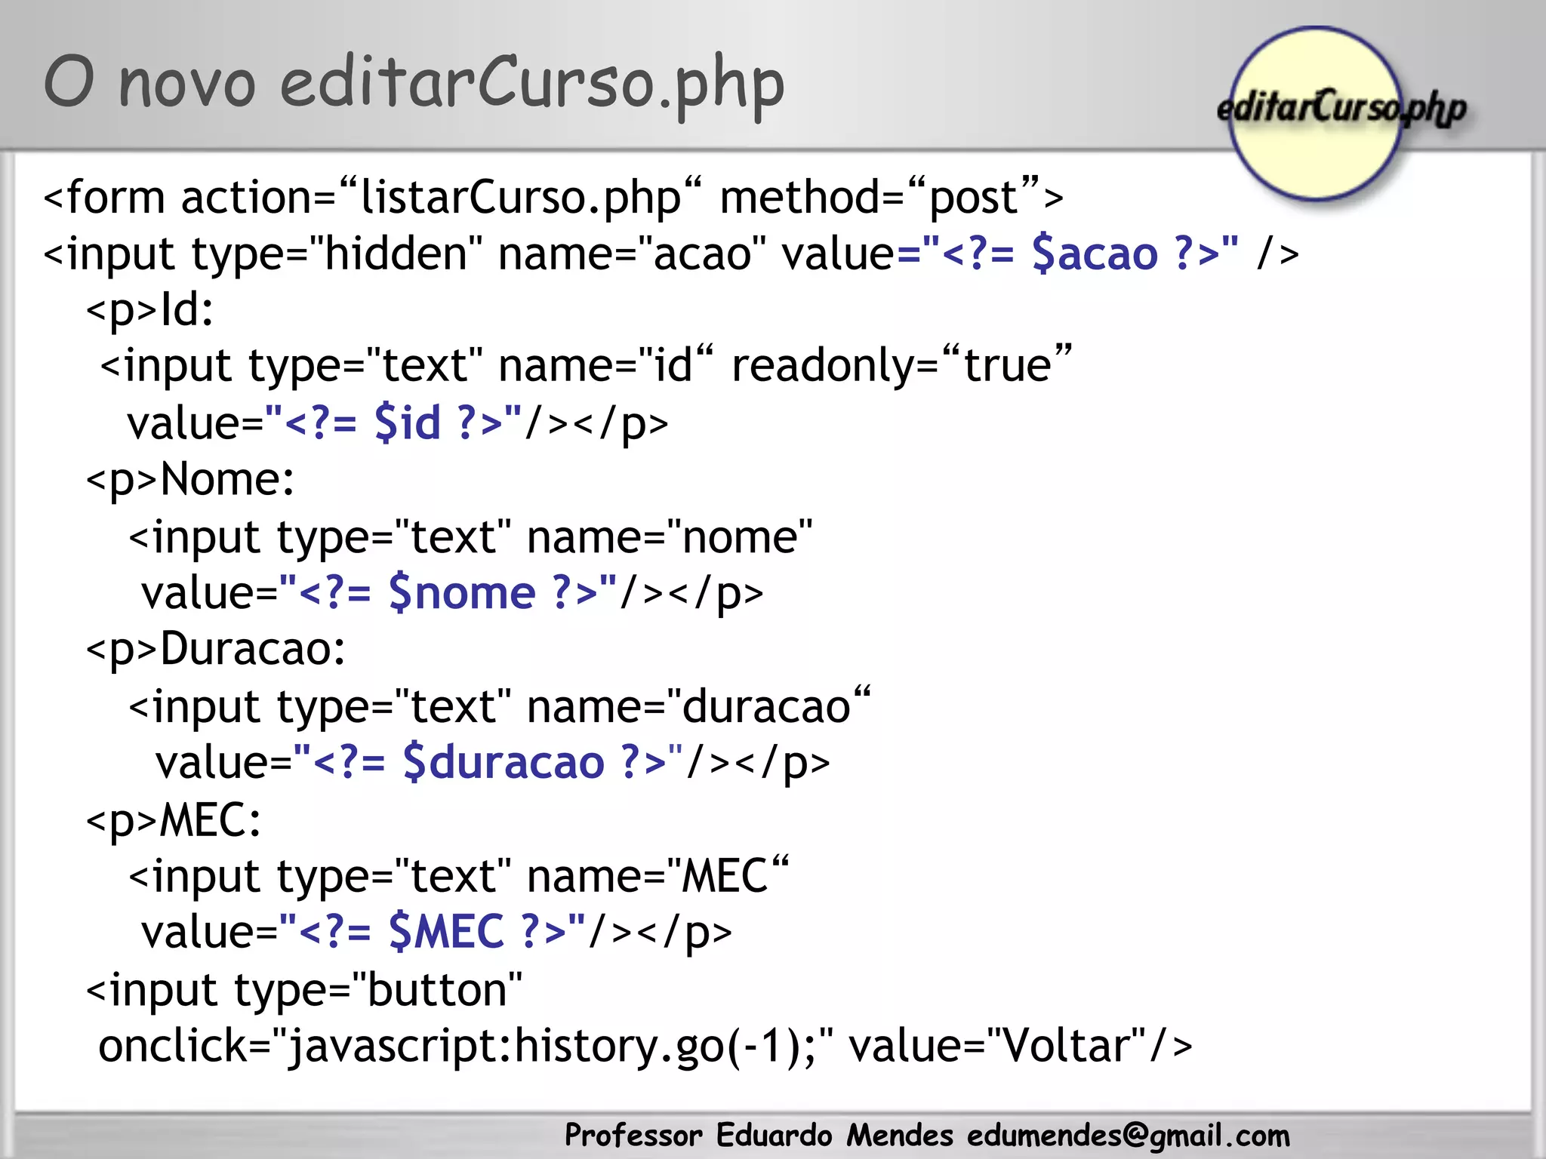Click the '<p>Id:' label line

149,310
